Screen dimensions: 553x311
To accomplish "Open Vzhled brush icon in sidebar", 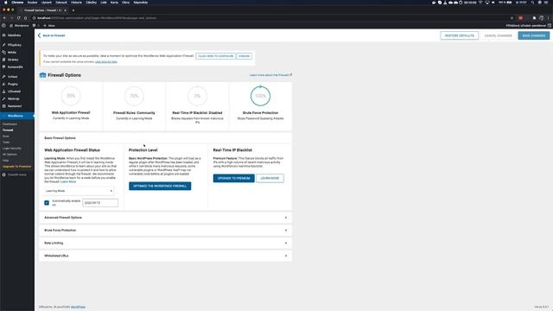I will pyautogui.click(x=3, y=77).
